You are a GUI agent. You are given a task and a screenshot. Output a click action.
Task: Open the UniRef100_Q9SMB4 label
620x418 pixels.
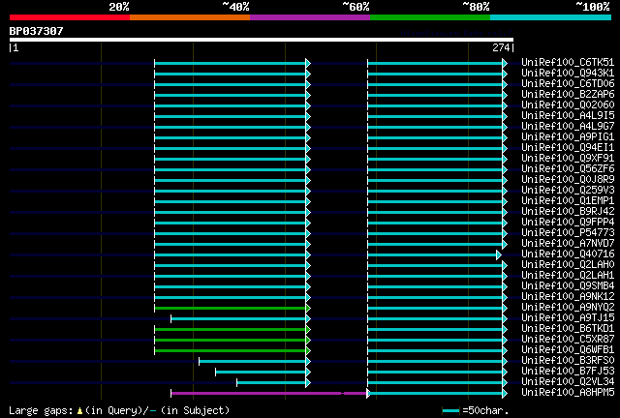point(568,286)
